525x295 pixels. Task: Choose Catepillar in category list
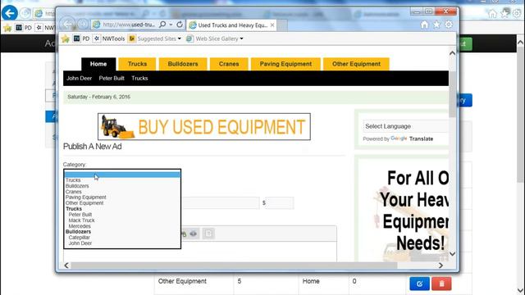[x=80, y=238]
